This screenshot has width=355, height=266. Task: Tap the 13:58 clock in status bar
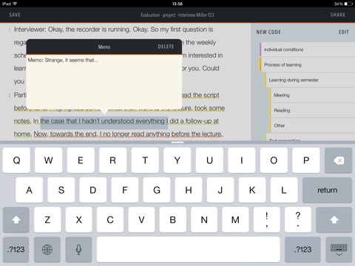tap(177, 4)
